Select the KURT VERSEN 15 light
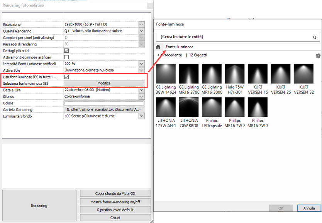The width and height of the screenshot is (322, 223). tap(258, 79)
